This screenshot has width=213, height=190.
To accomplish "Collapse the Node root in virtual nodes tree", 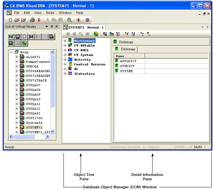I will pyautogui.click(x=11, y=52).
